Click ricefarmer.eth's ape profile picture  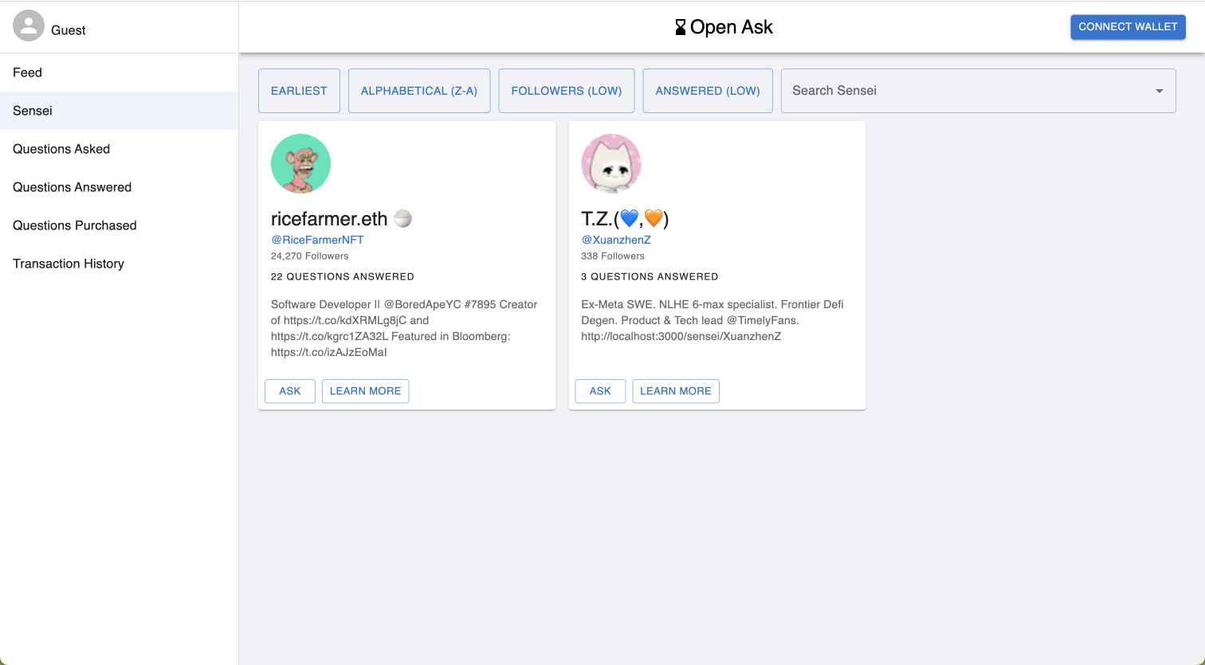(x=300, y=163)
